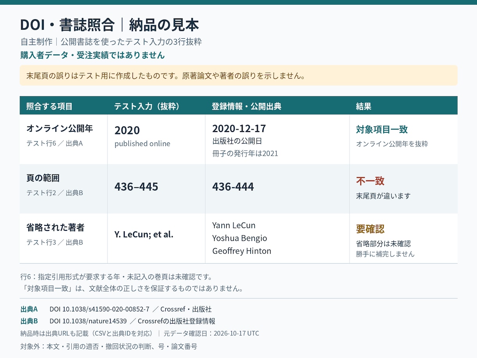Select the row label '頁の範囲'
Image resolution: width=477 pixels, height=358 pixels.
pos(43,178)
